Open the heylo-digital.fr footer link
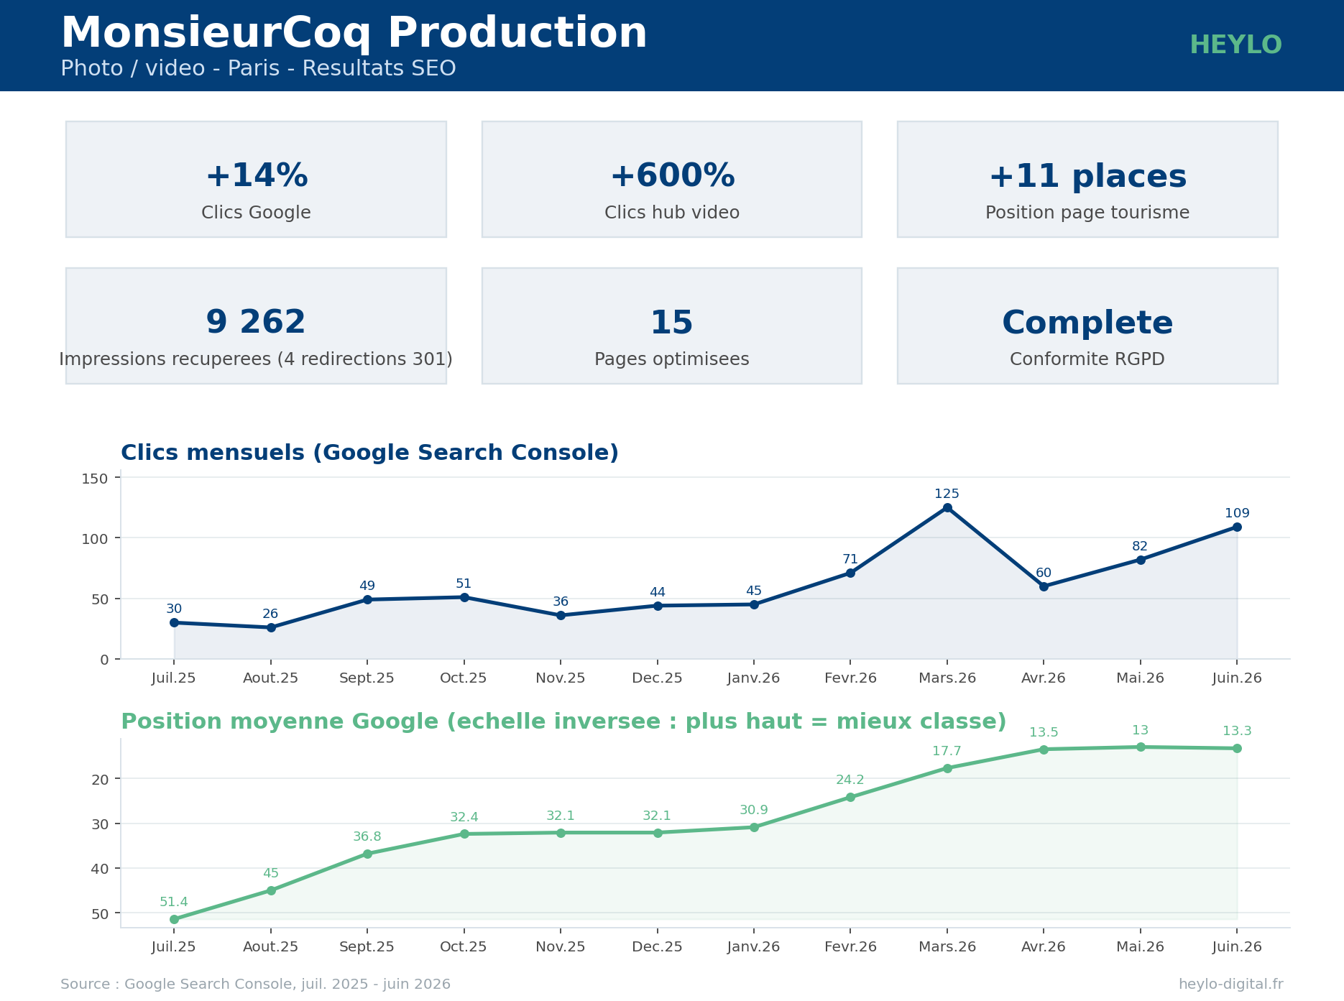The width and height of the screenshot is (1344, 1001). (1231, 984)
